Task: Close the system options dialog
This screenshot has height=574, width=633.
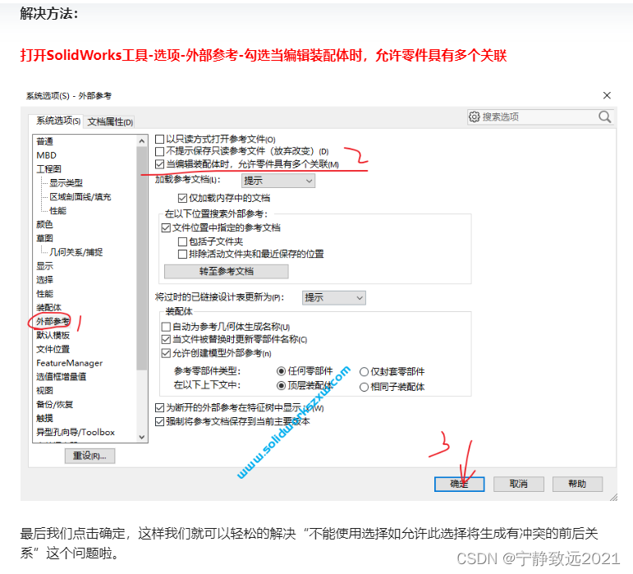Action: click(607, 95)
